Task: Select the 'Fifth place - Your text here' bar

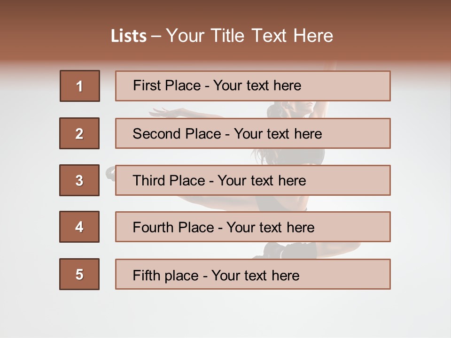Action: [253, 274]
